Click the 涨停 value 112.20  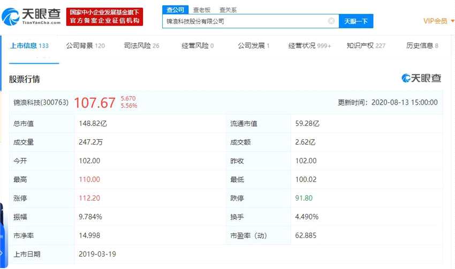(89, 198)
